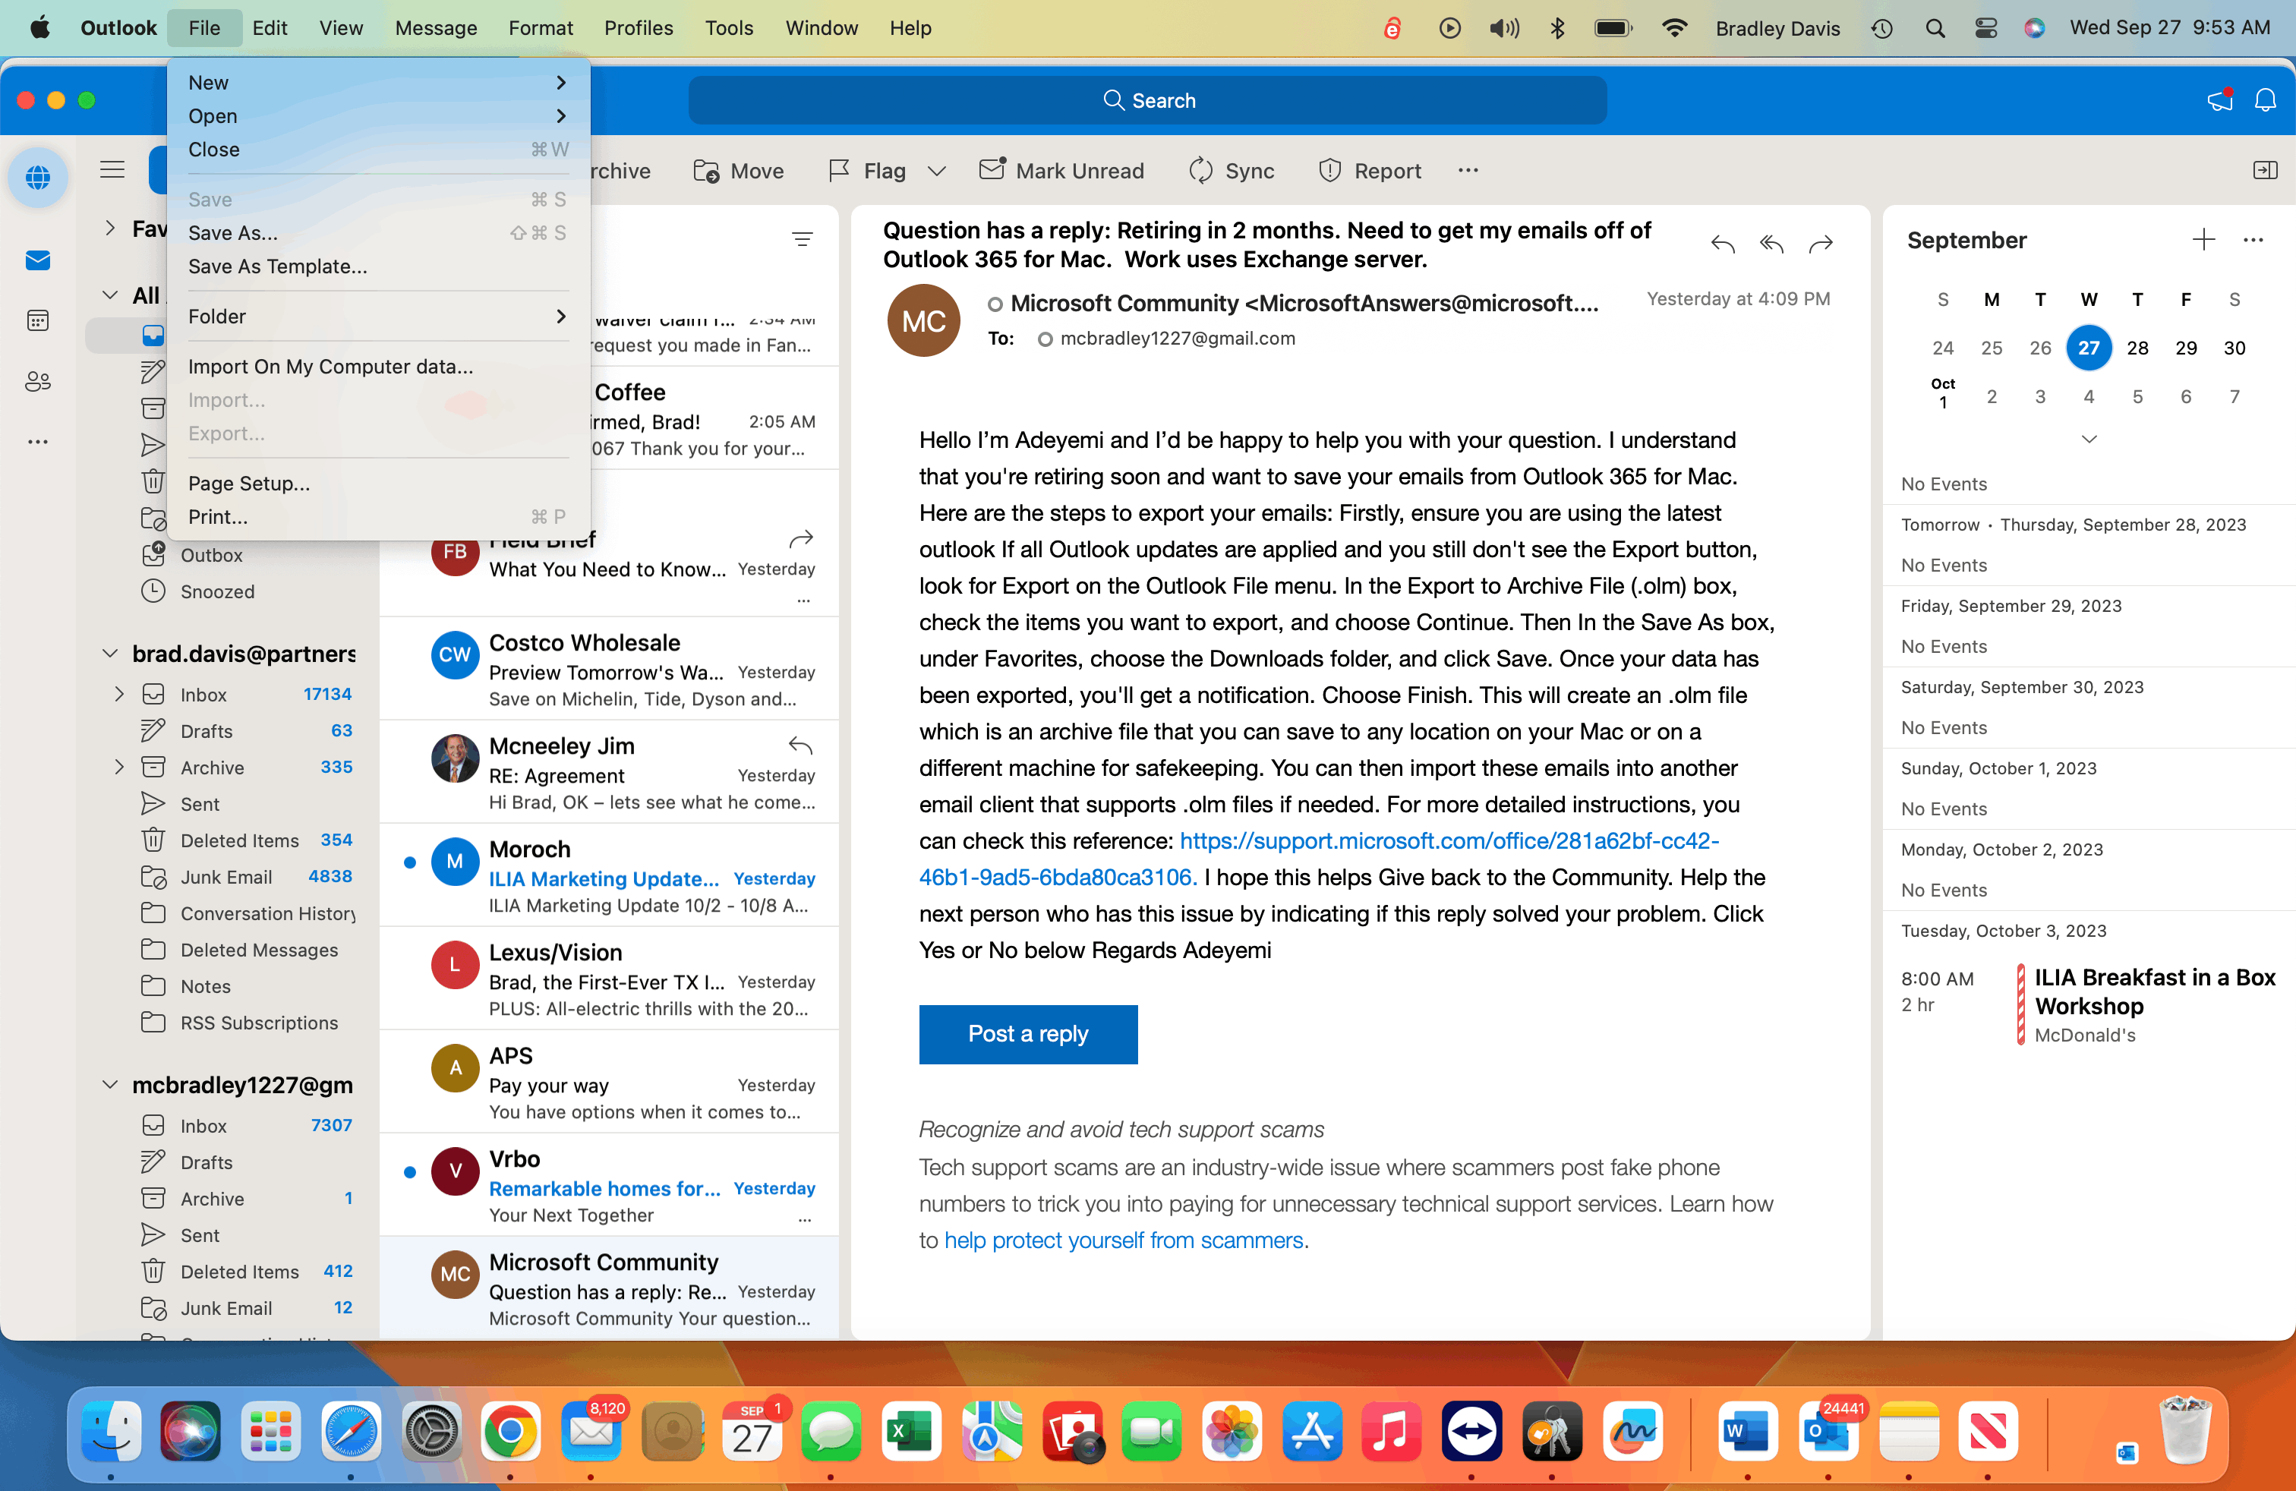
Task: Collapse the brad.davis@partners account
Action: 110,654
